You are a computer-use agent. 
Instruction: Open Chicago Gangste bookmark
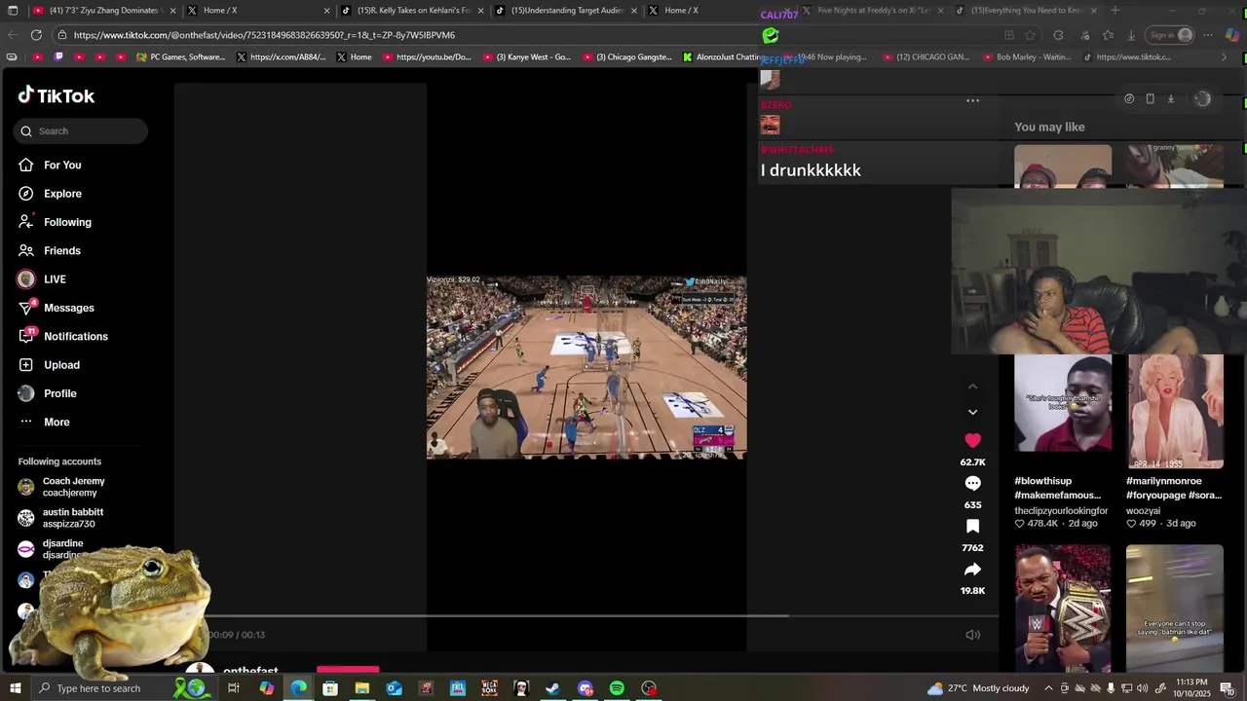coord(627,57)
